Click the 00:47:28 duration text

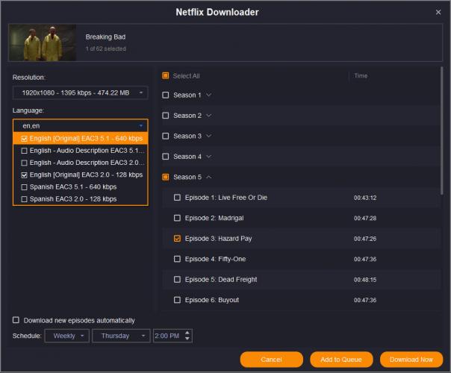[x=365, y=218]
